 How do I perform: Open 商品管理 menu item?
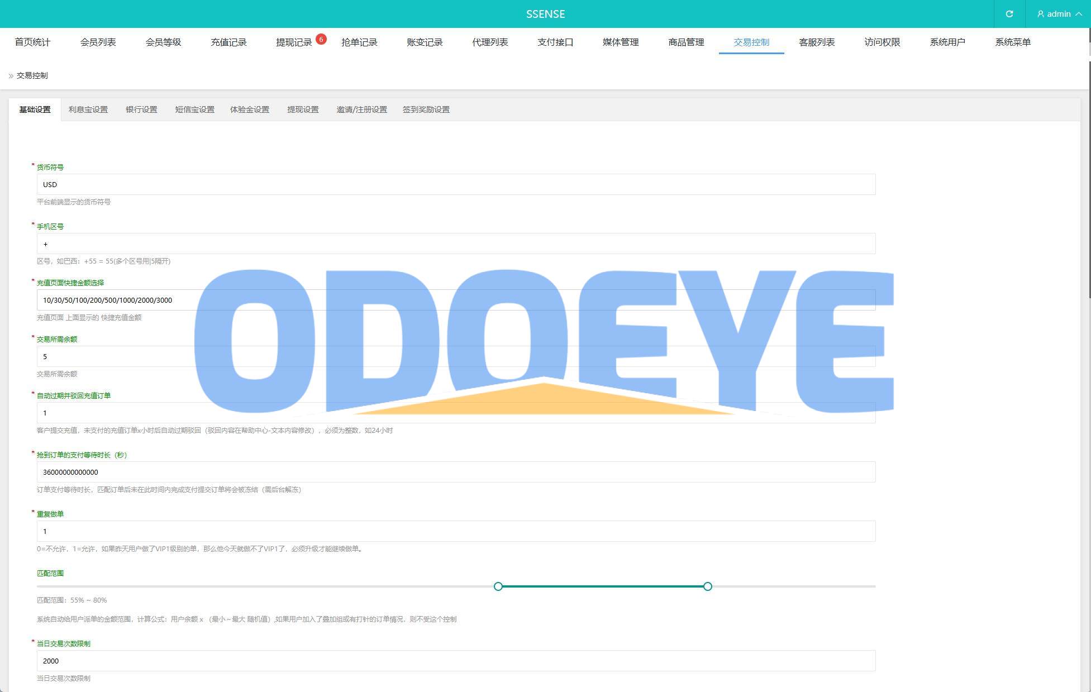686,42
